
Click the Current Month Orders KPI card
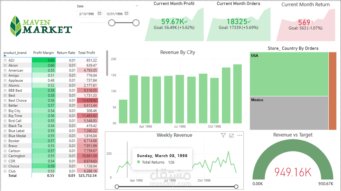pos(238,22)
